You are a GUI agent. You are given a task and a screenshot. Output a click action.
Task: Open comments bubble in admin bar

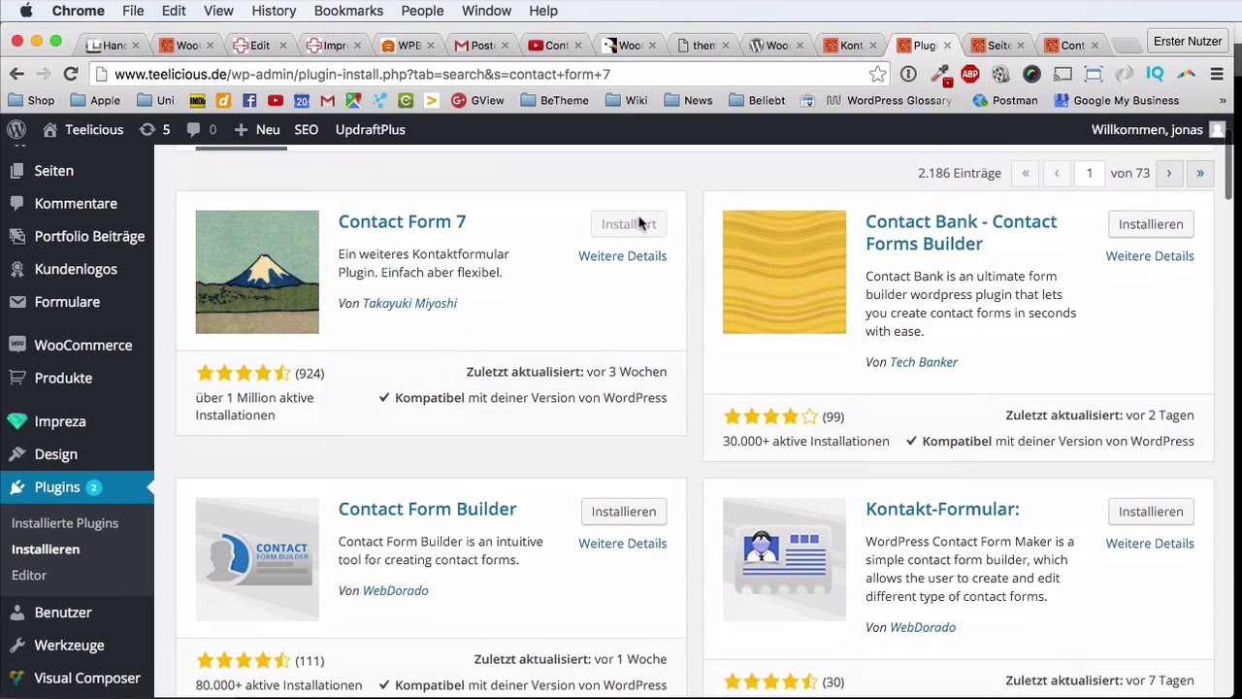[201, 129]
